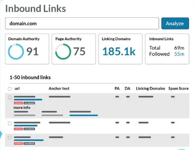Expand more info in first link row
The height and width of the screenshot is (150, 195).
point(22,108)
